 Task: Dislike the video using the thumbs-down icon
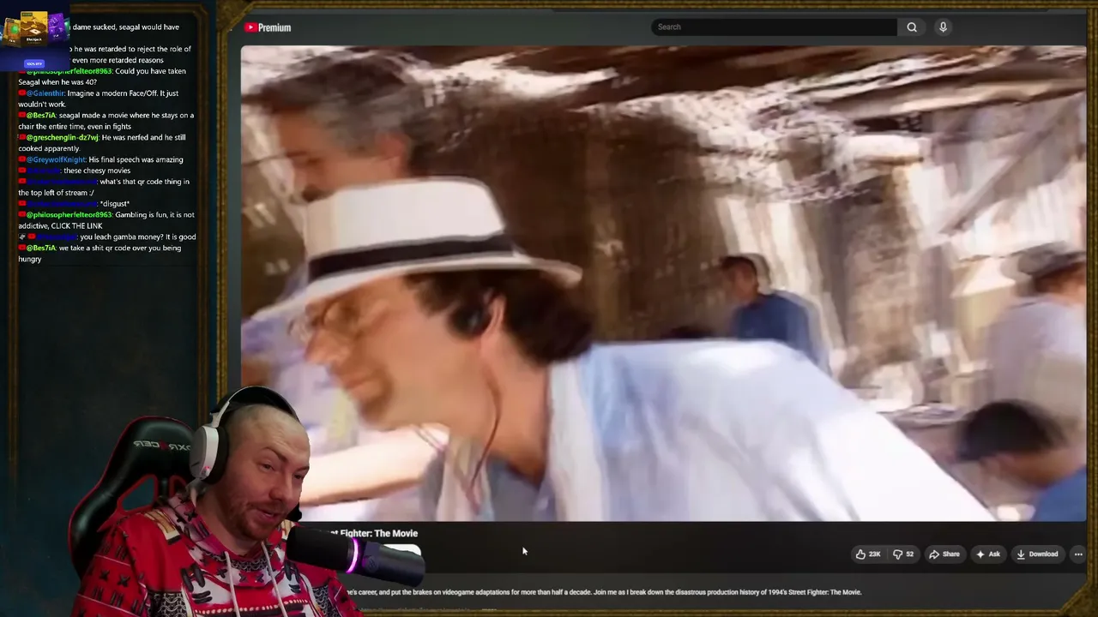click(x=903, y=554)
